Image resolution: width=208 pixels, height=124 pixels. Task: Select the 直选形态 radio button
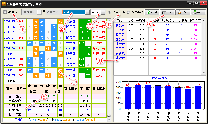[x=110, y=12]
